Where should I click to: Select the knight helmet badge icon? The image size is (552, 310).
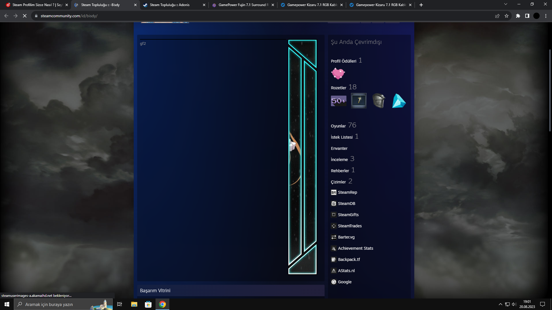click(x=379, y=101)
